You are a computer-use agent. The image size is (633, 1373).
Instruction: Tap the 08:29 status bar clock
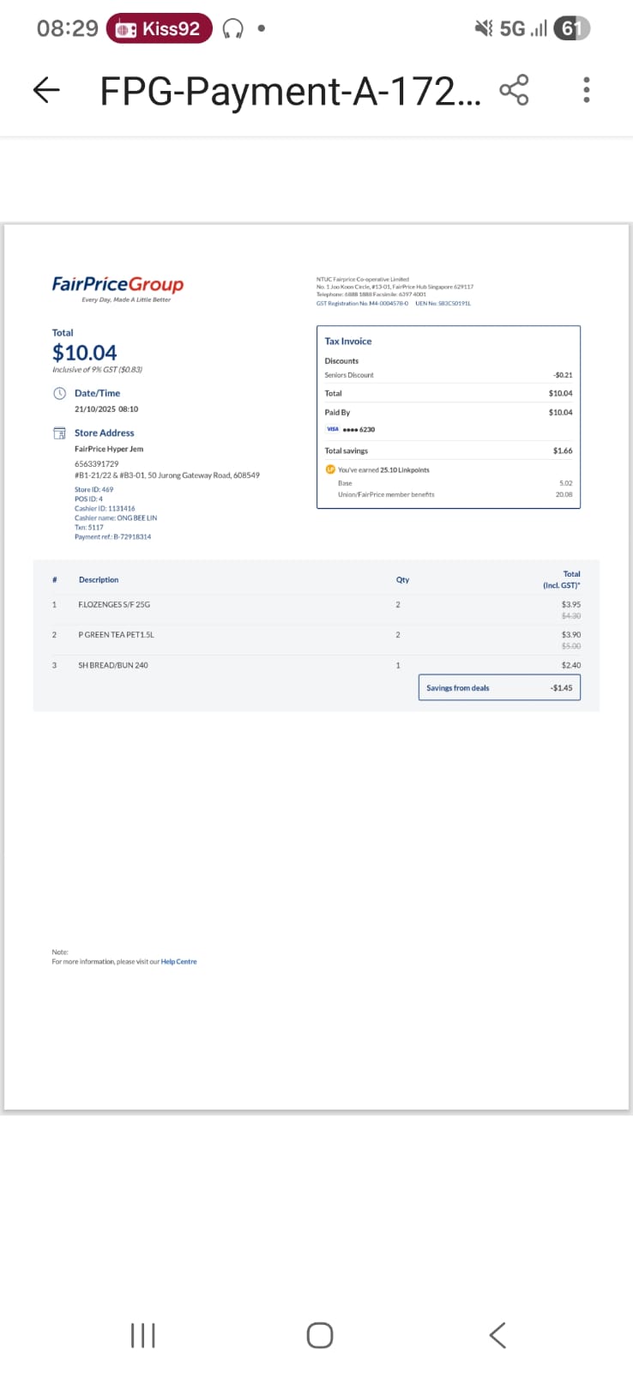tap(68, 28)
